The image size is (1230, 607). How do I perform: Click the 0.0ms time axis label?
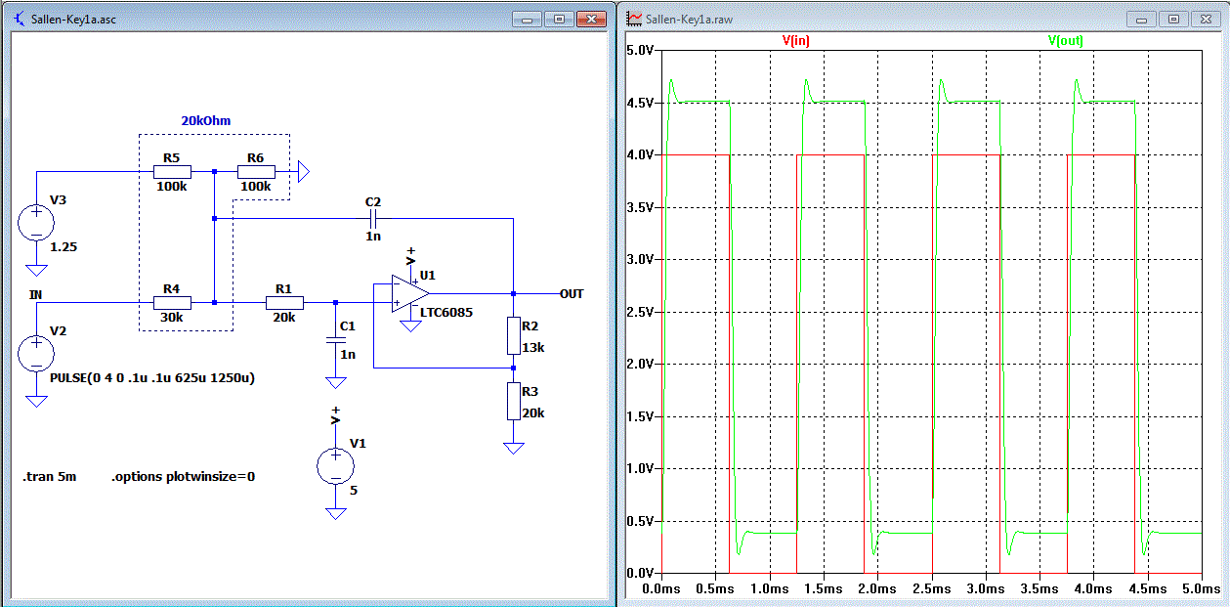[662, 589]
